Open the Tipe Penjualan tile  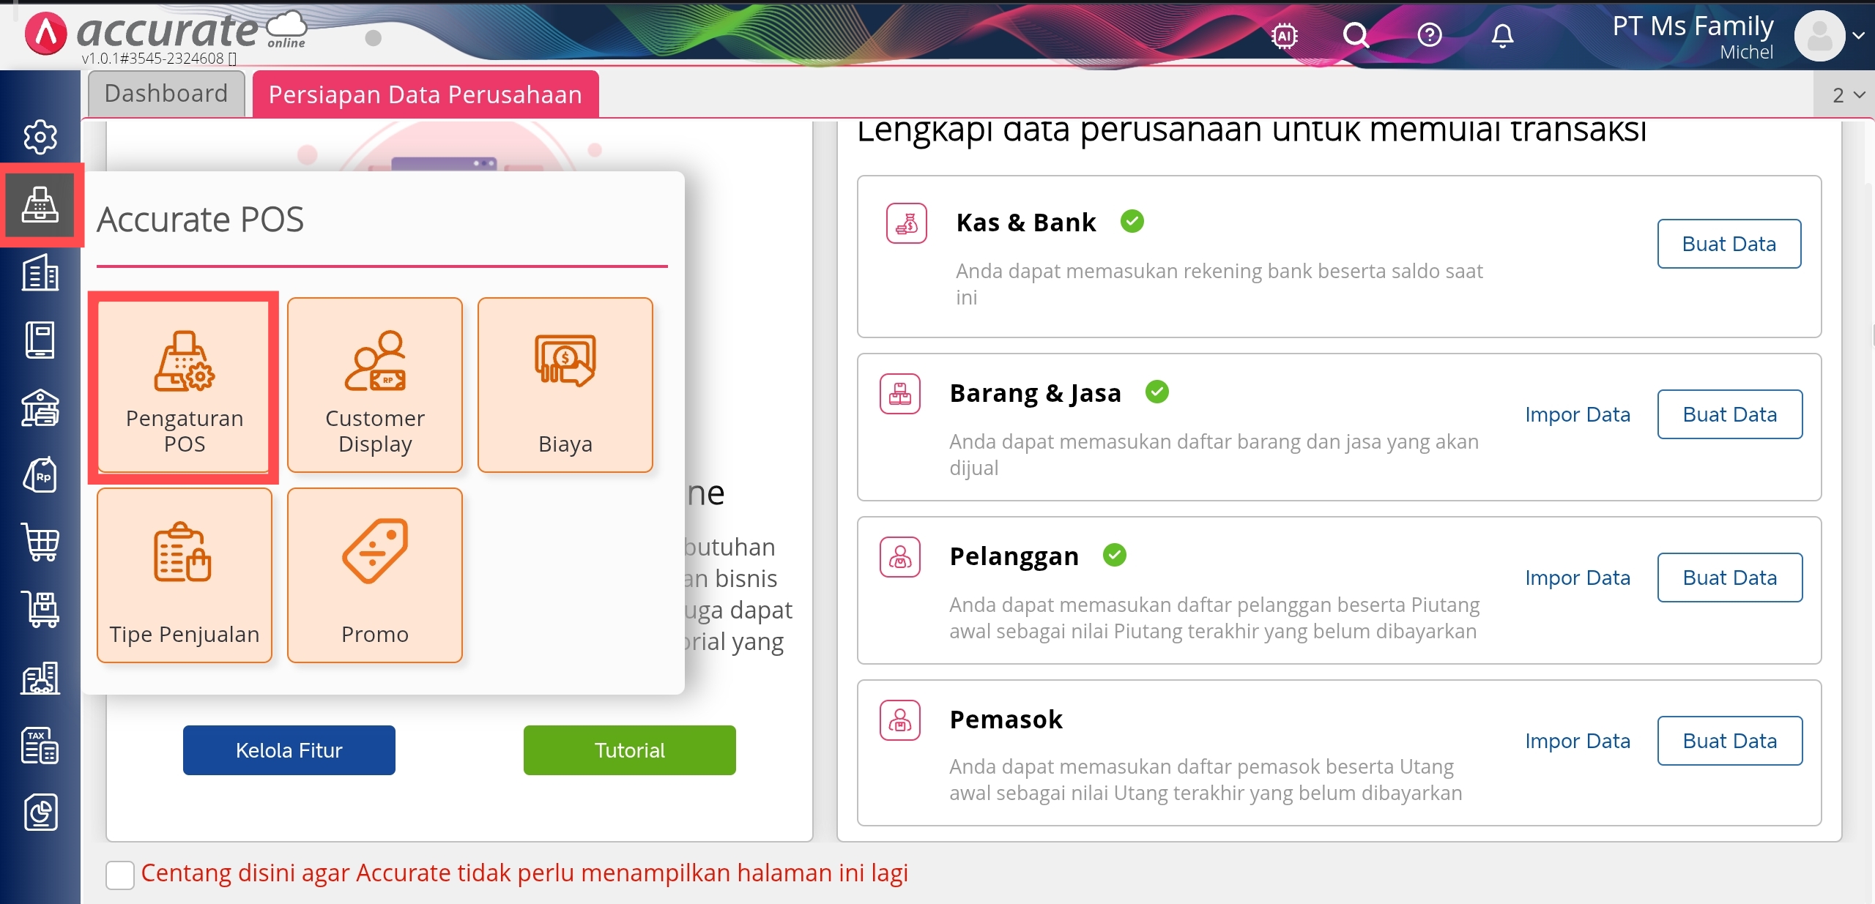184,575
